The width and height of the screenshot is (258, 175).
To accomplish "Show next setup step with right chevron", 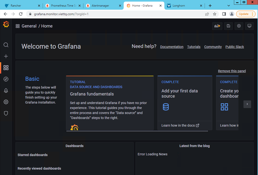I will tap(247, 104).
